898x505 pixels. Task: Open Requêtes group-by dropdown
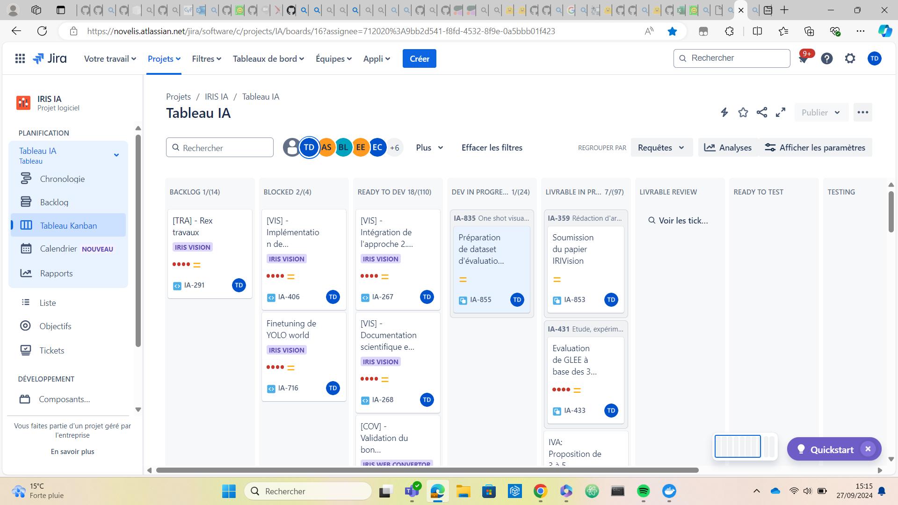[x=661, y=147]
